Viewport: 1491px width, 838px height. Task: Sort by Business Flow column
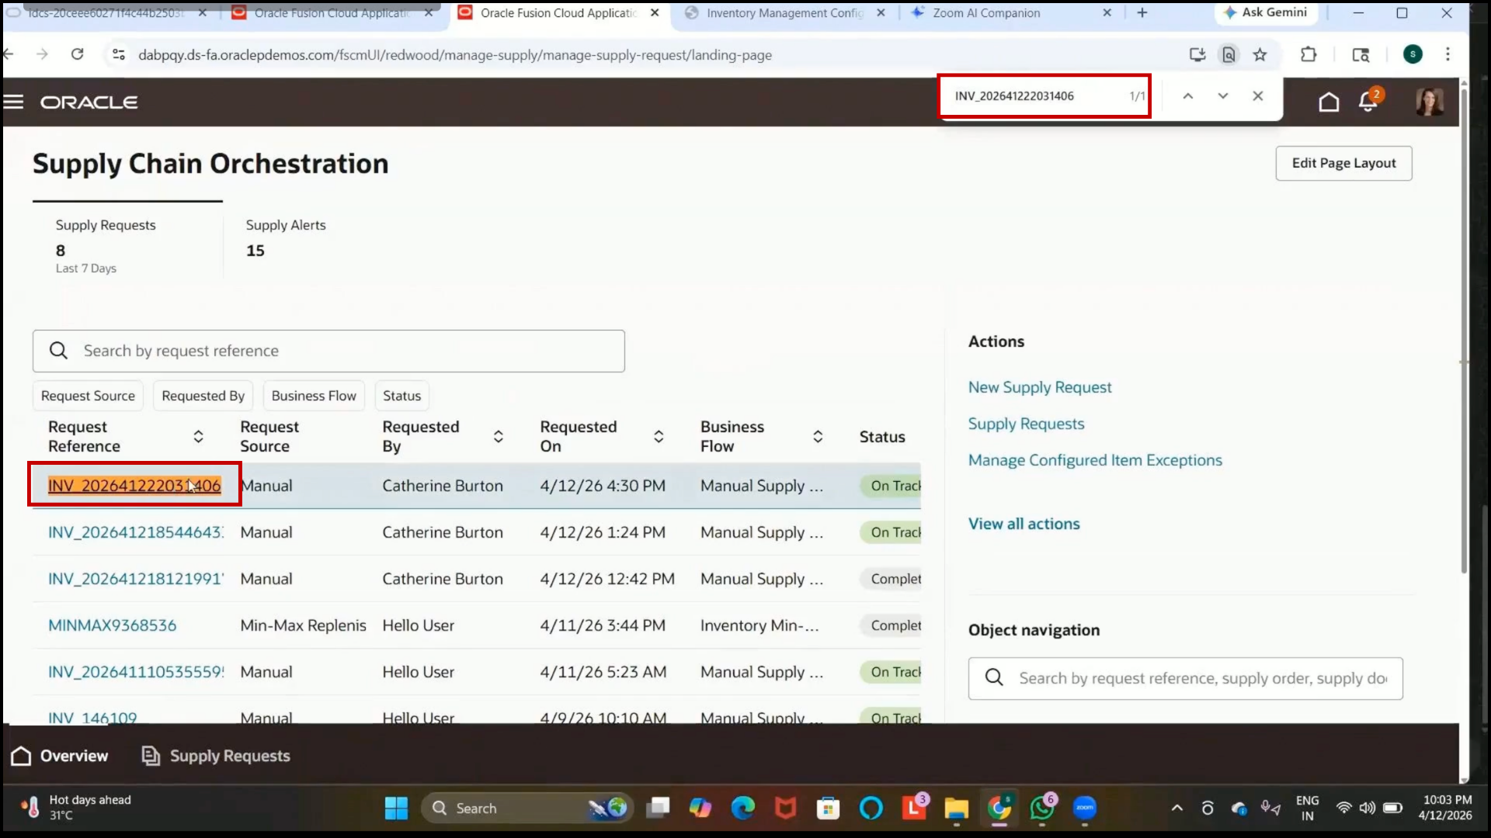click(x=818, y=436)
